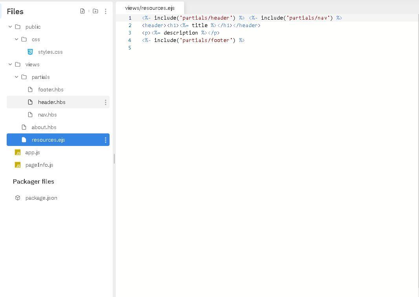Open the Files panel three-dot menu
Viewport: 419px width, 297px height.
pyautogui.click(x=106, y=11)
